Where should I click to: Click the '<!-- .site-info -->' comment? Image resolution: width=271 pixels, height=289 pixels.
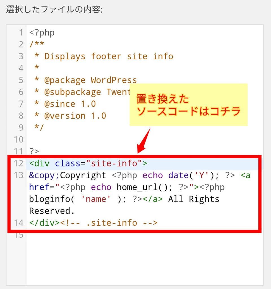[x=109, y=223]
